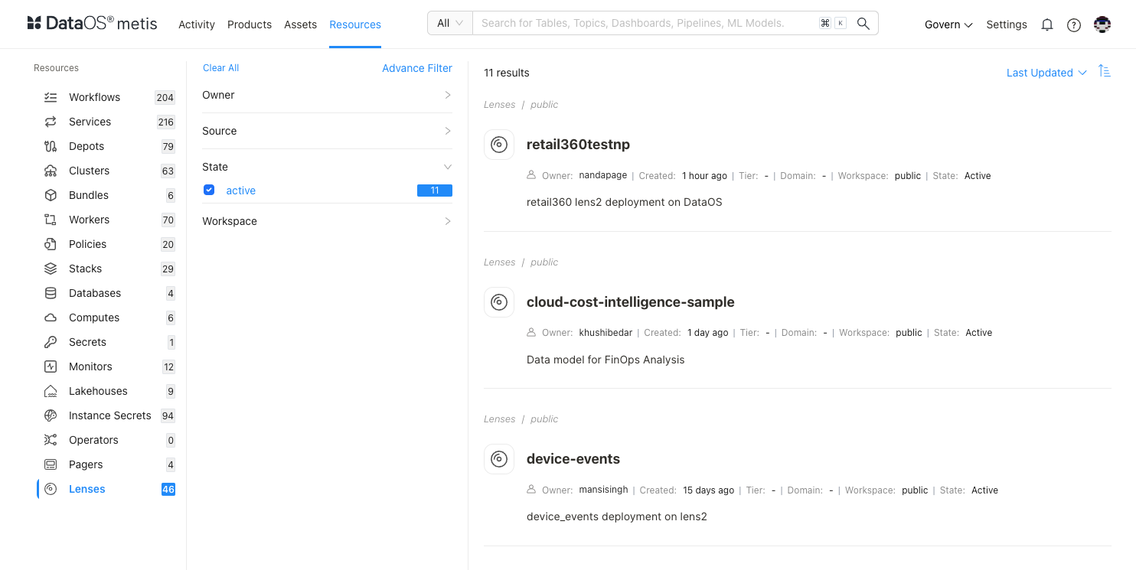Open the user profile avatar

pyautogui.click(x=1102, y=24)
